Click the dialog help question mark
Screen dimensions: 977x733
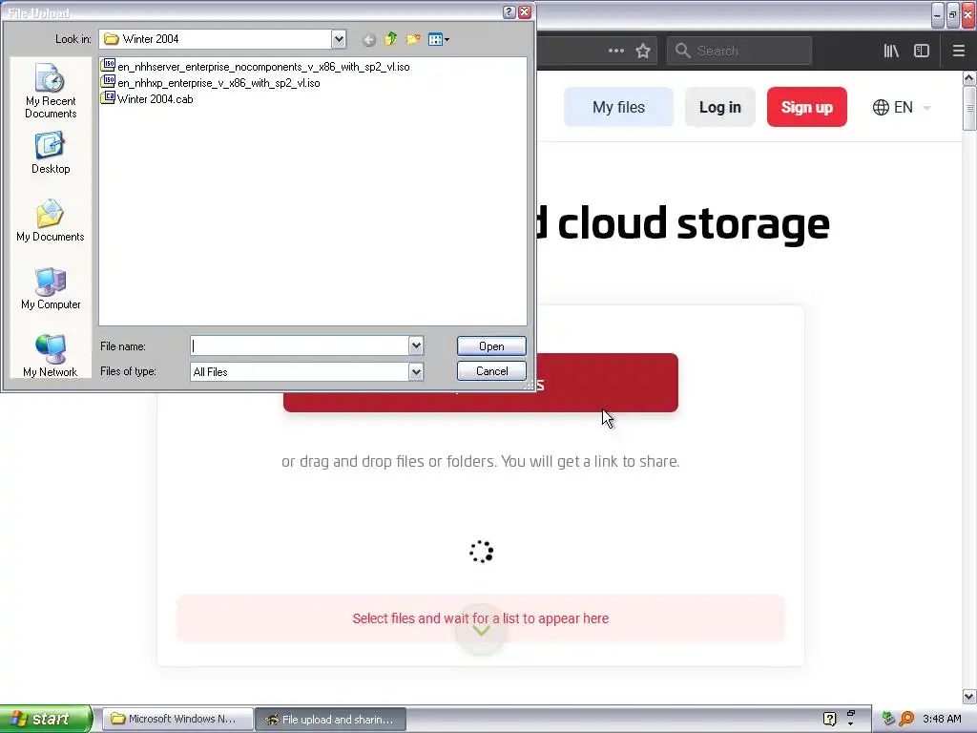(x=509, y=11)
